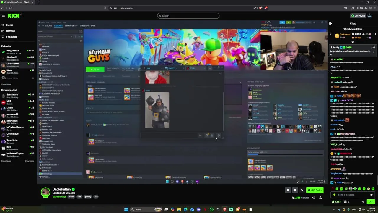The image size is (378, 213).
Task: Click the UncleHattan streamer avatar
Action: tap(45, 192)
